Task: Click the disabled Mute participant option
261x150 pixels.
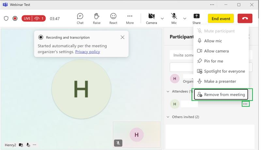Action: coord(221,31)
